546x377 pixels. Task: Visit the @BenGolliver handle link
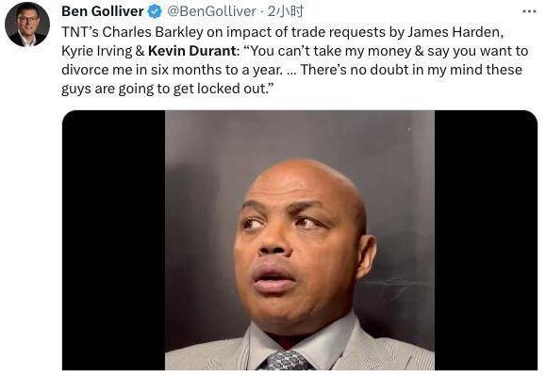pos(212,11)
